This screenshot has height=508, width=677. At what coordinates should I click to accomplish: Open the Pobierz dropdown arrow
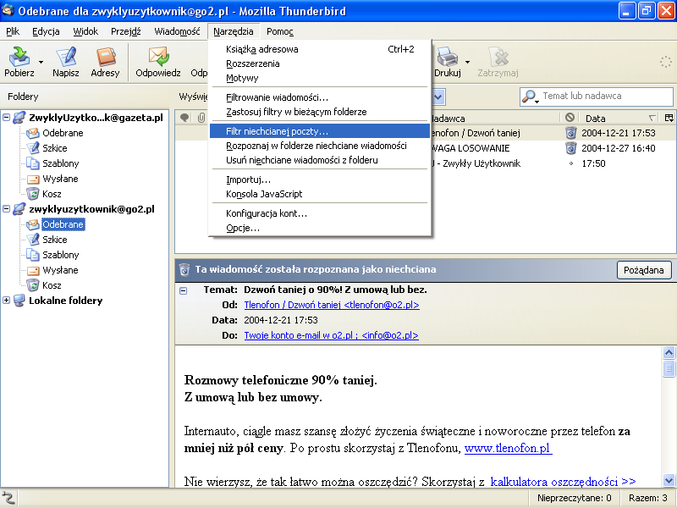pos(41,62)
